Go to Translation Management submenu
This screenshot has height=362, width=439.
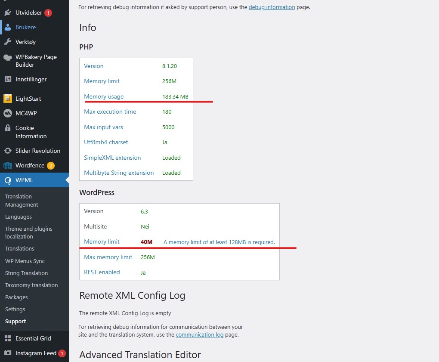click(21, 201)
